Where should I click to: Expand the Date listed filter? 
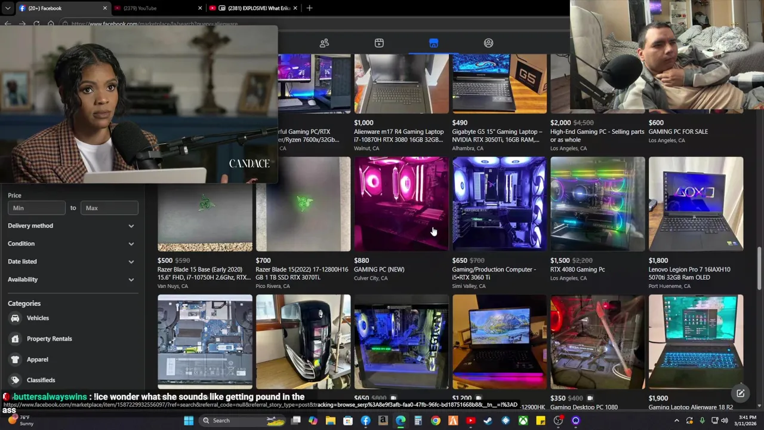[x=71, y=262]
